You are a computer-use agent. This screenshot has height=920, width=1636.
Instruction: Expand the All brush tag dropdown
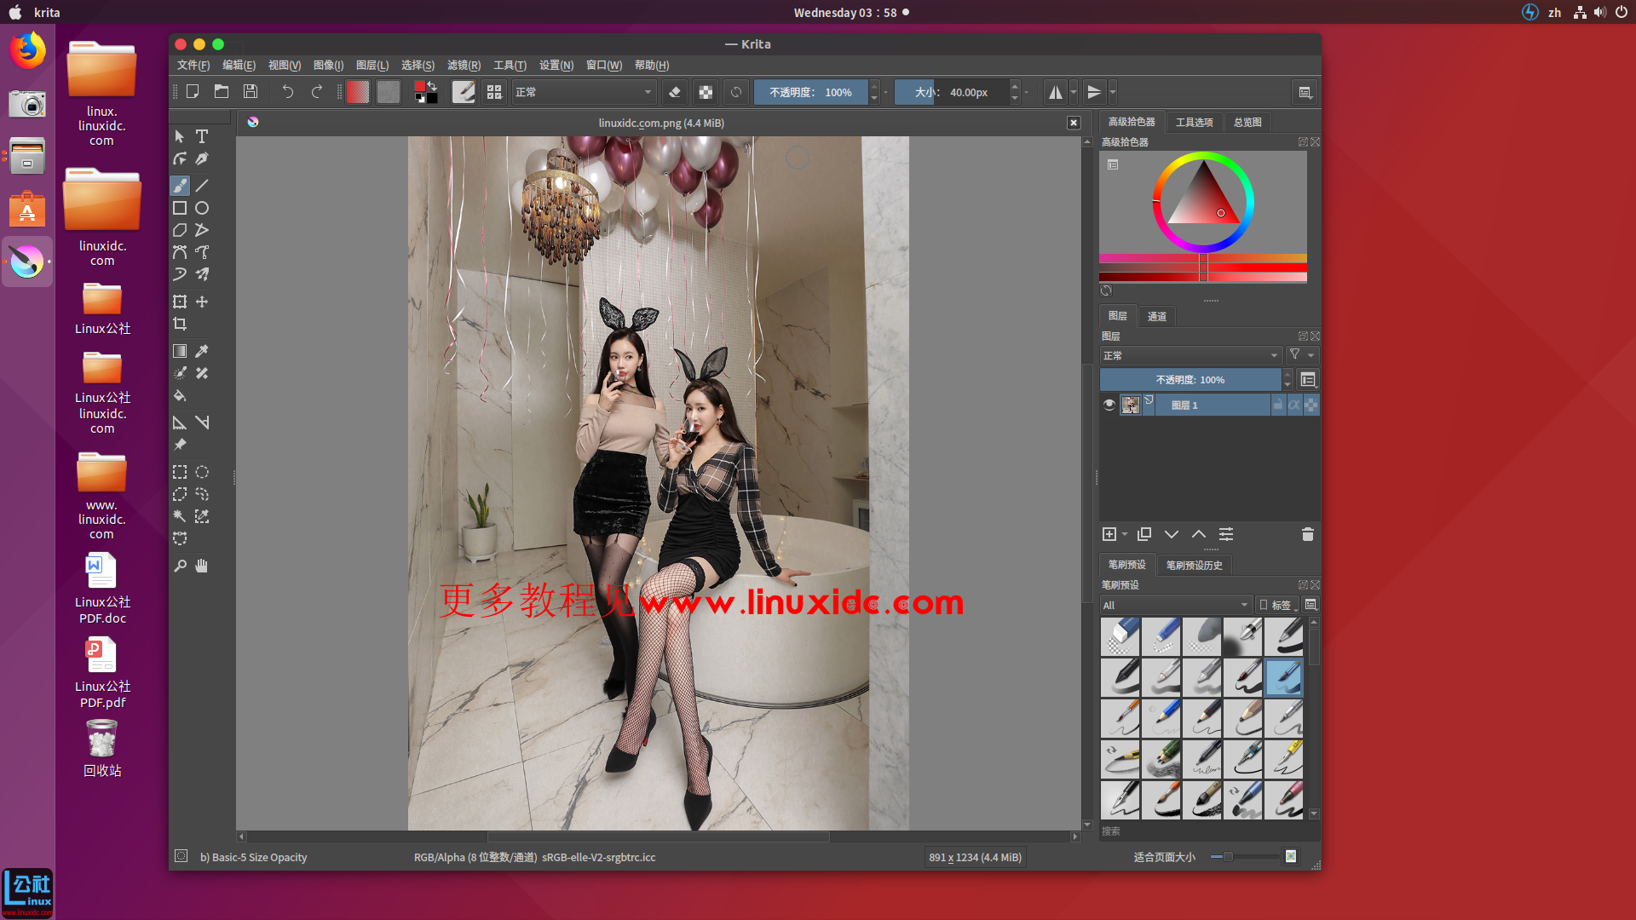point(1176,605)
